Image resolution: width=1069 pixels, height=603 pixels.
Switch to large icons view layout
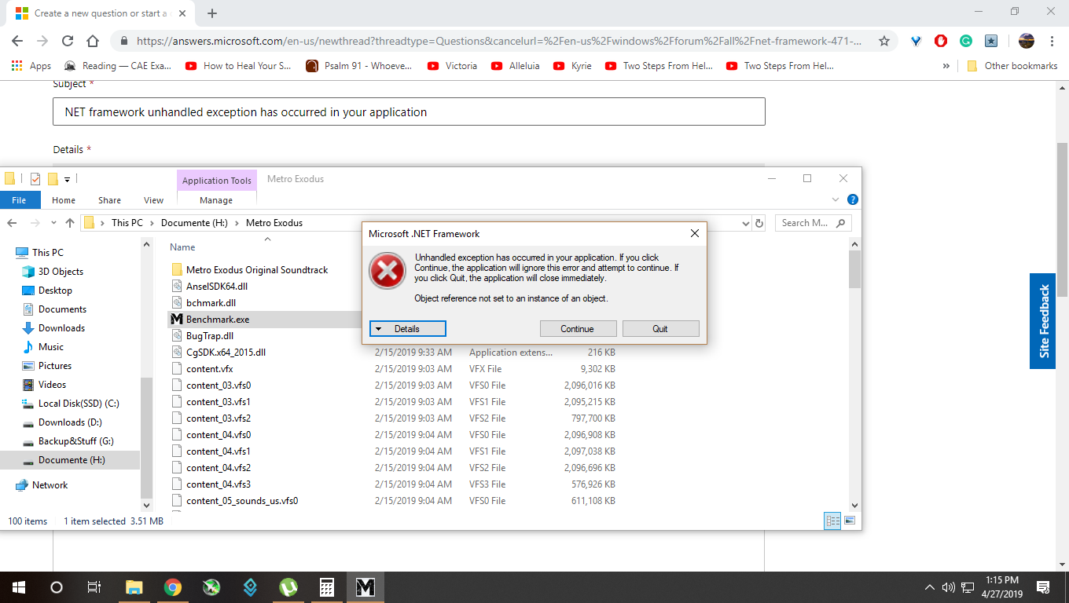849,521
